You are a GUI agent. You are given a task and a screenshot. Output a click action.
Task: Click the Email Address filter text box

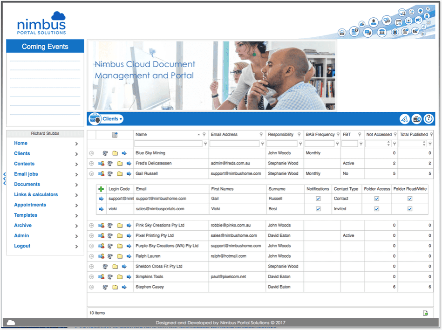234,144
